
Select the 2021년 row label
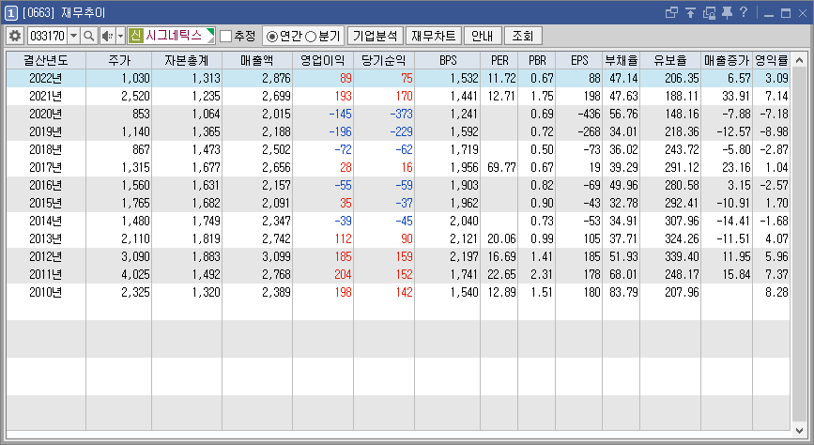[46, 96]
